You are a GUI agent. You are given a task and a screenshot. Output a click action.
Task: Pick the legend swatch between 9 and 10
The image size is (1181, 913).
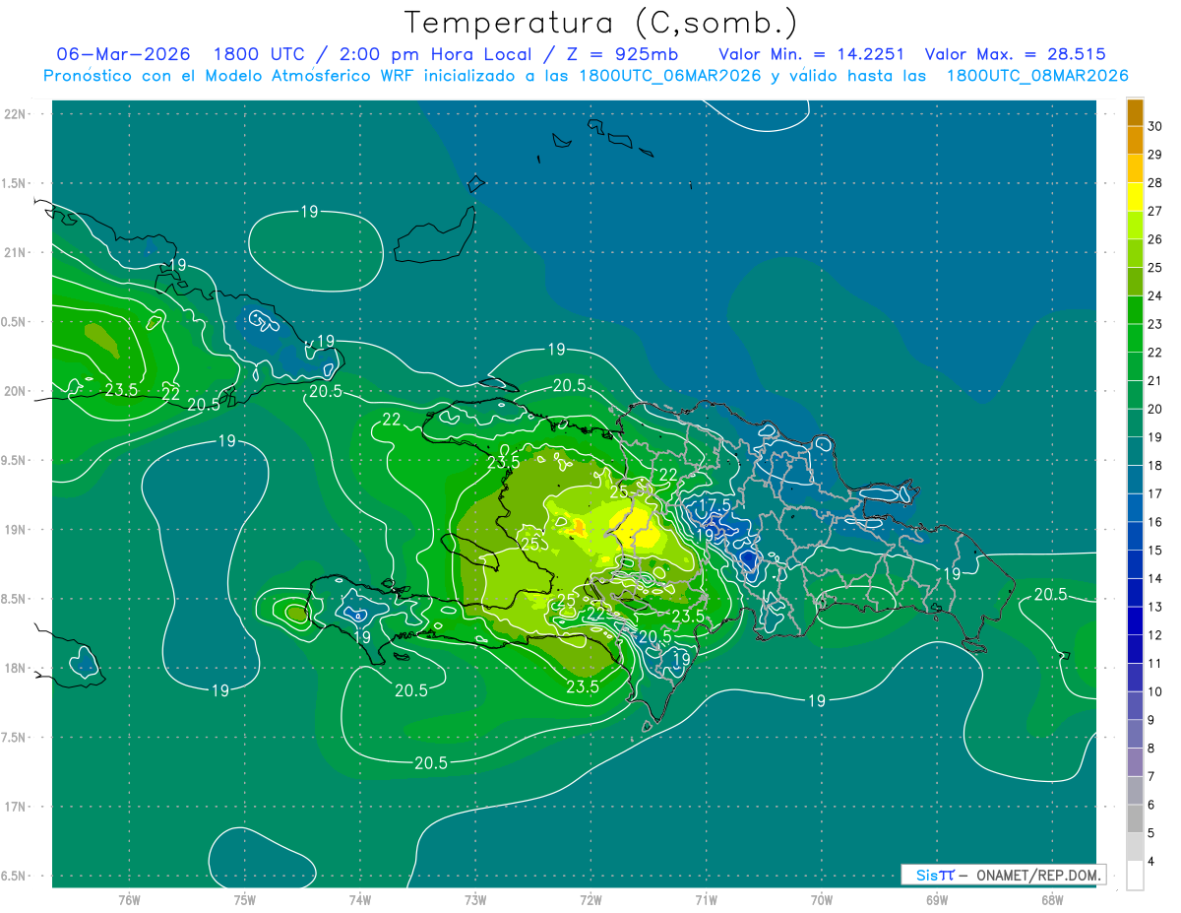1135,705
